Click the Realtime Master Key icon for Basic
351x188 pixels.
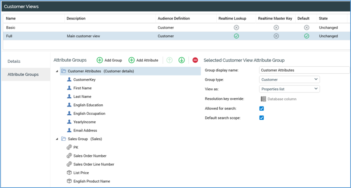click(x=276, y=27)
